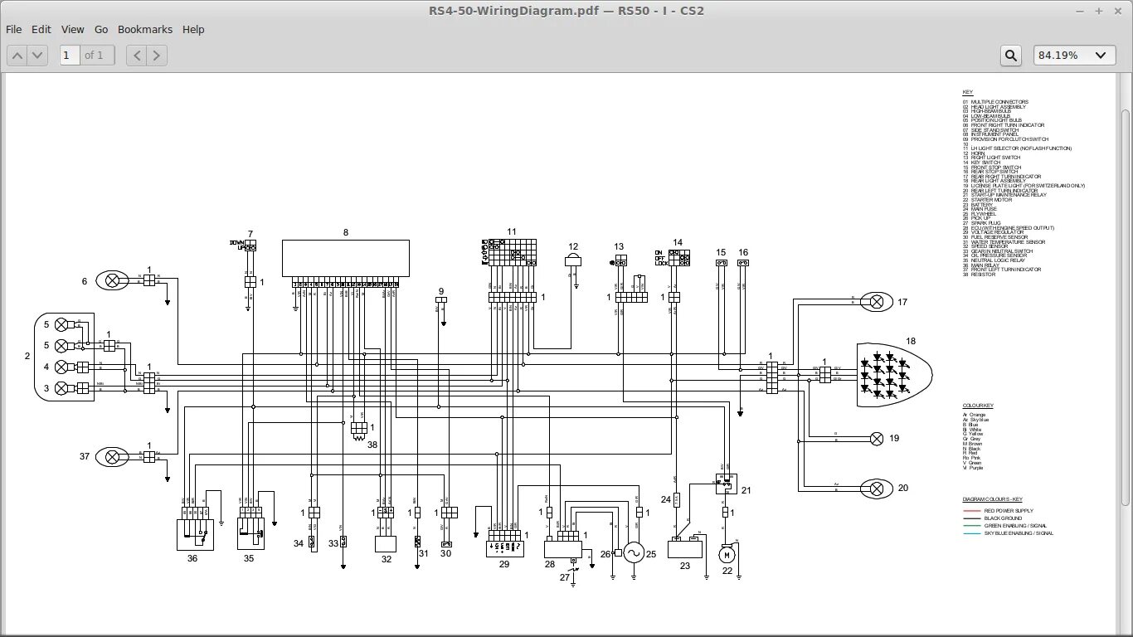Click the horn symbol labeled 12
Viewport: 1133px width, 637px height.
click(x=573, y=260)
